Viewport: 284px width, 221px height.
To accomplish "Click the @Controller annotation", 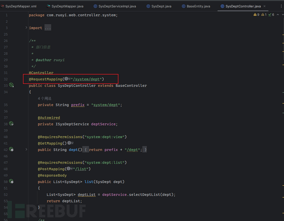I will (41, 73).
